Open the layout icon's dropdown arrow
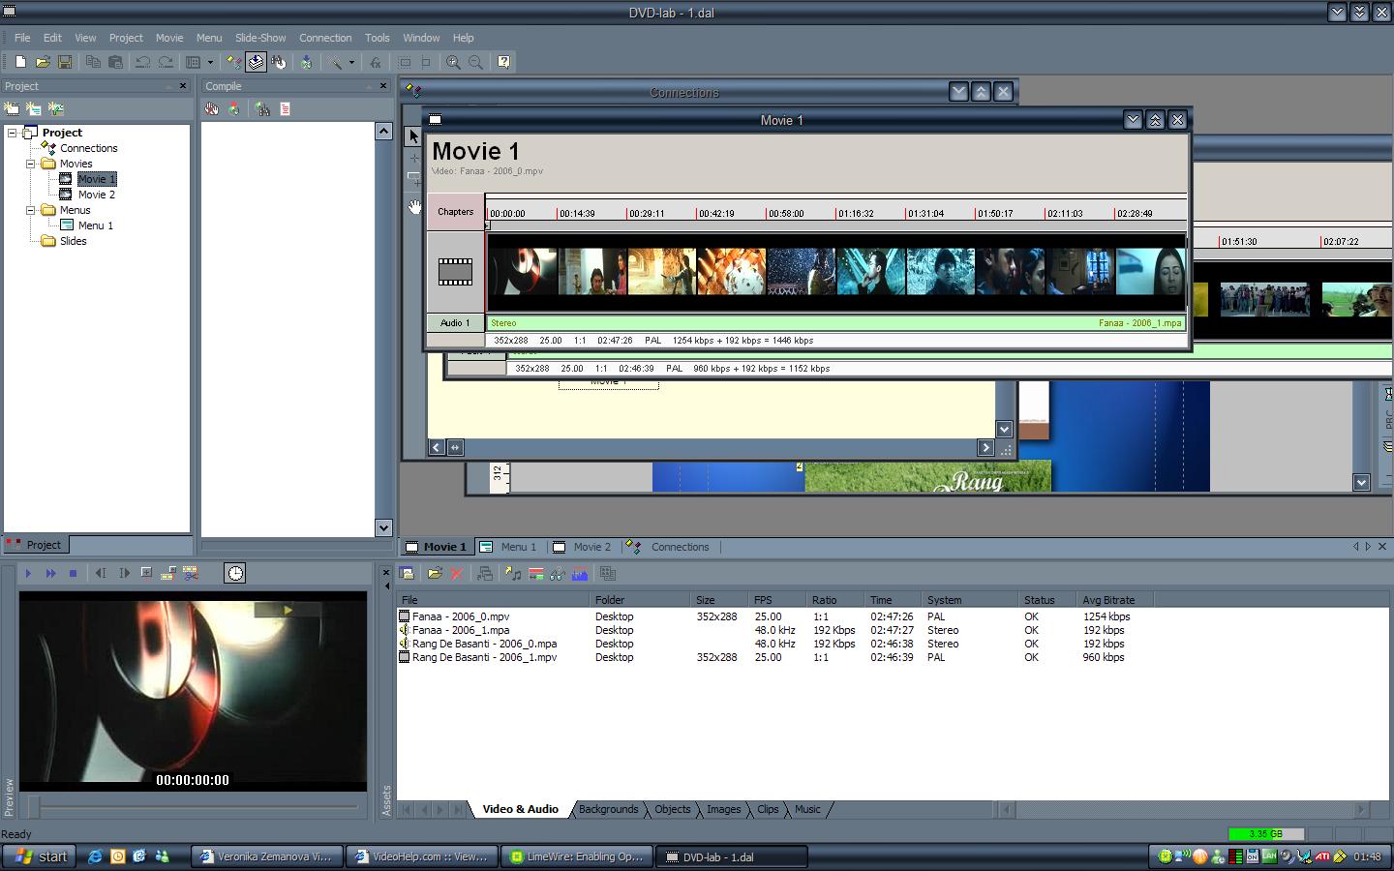This screenshot has height=871, width=1394. click(210, 62)
